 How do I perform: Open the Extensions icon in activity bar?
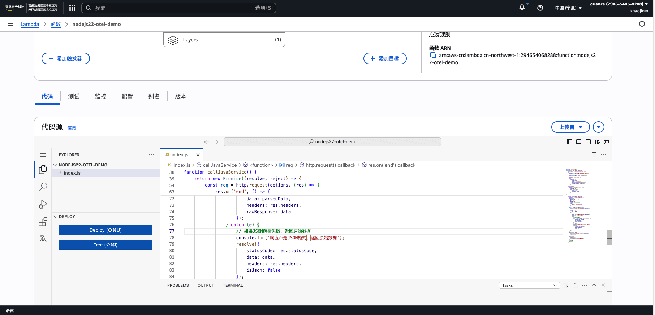tap(43, 222)
